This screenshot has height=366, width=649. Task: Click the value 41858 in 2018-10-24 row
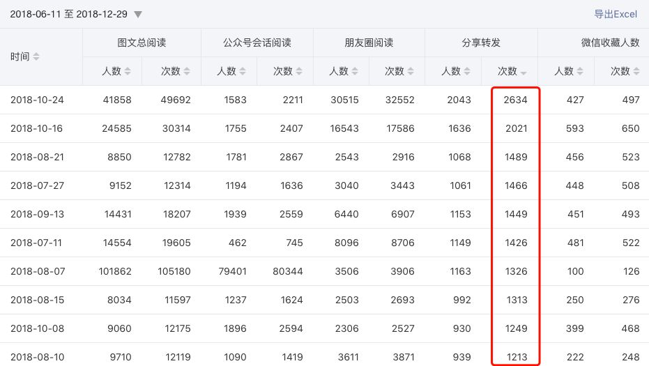point(117,100)
